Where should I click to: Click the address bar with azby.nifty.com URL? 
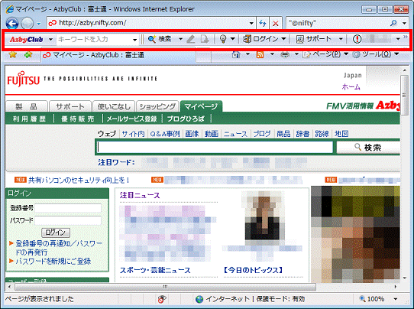pos(148,23)
